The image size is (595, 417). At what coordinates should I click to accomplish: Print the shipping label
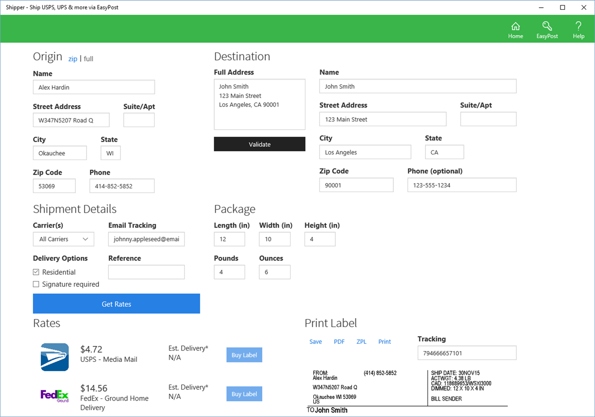tap(384, 341)
